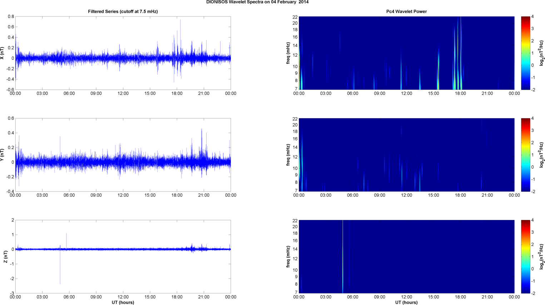Pick the colorbar beside the Y wavelet panel

(525, 155)
